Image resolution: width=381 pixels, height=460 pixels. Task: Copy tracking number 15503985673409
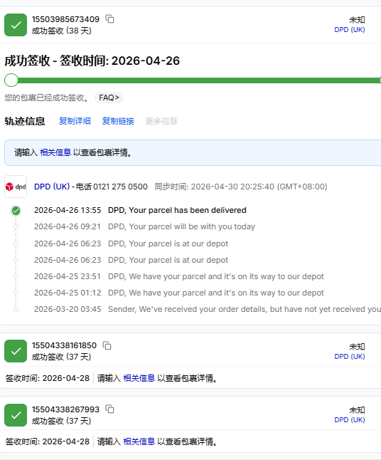[109, 19]
